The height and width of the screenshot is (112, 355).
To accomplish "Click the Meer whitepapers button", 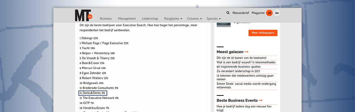I will pos(263,33).
